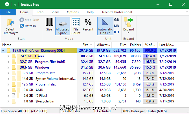189x114 pixels.
Task: Collapse the C:\ root drive node
Action: (x=3, y=51)
